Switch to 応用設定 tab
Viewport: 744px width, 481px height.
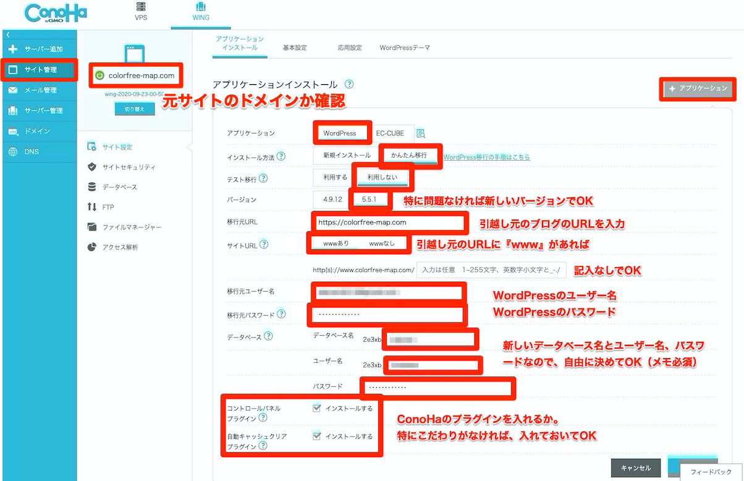tap(349, 48)
